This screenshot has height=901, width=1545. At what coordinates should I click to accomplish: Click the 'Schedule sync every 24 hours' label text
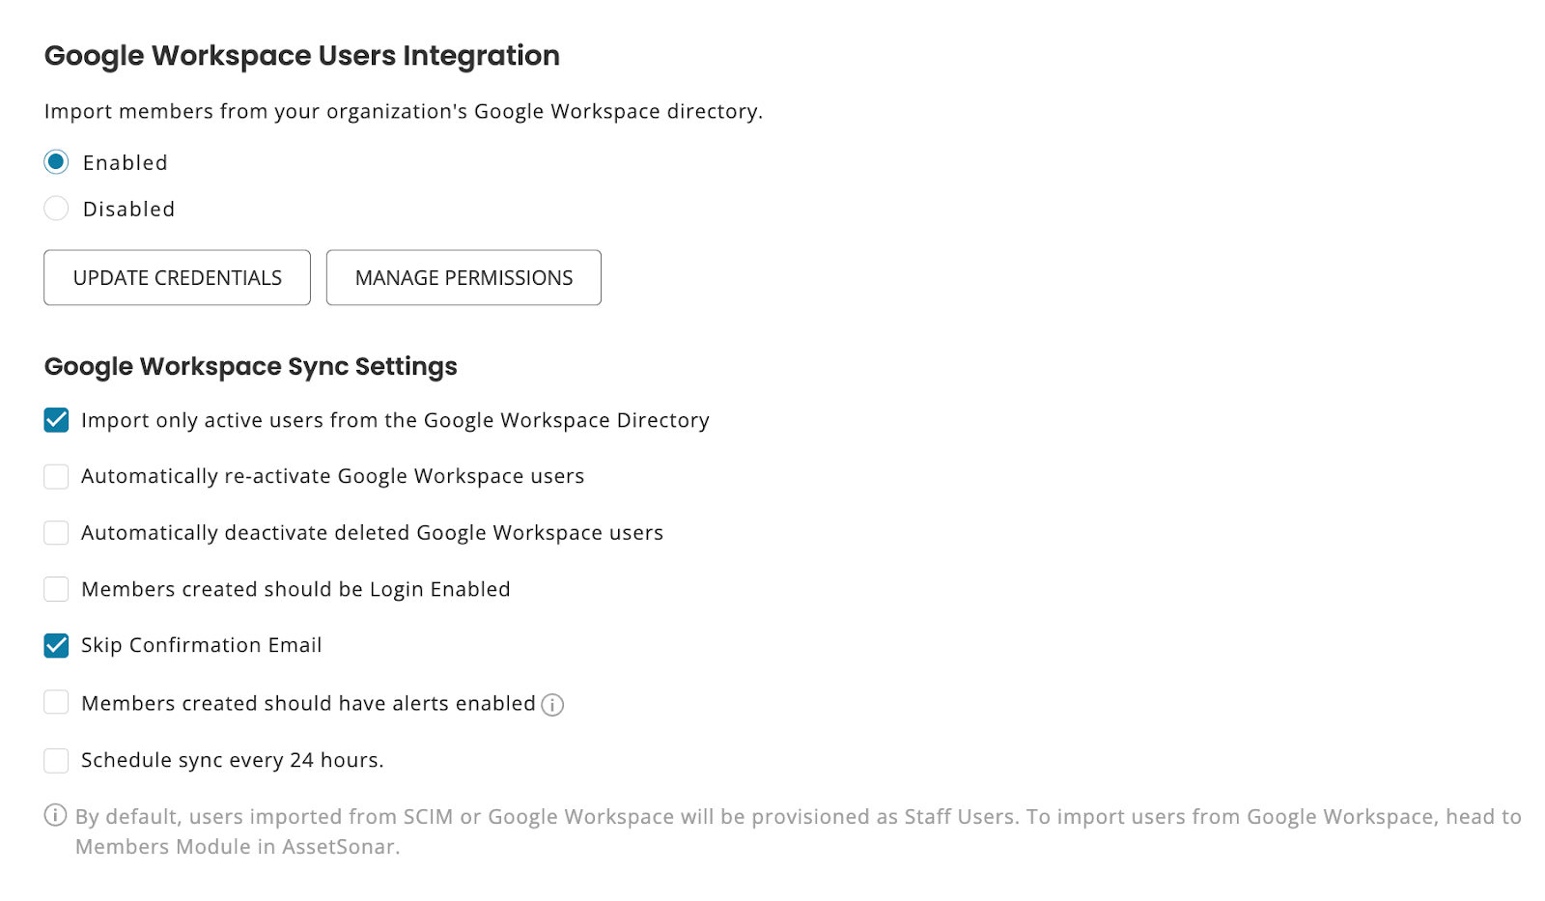232,760
